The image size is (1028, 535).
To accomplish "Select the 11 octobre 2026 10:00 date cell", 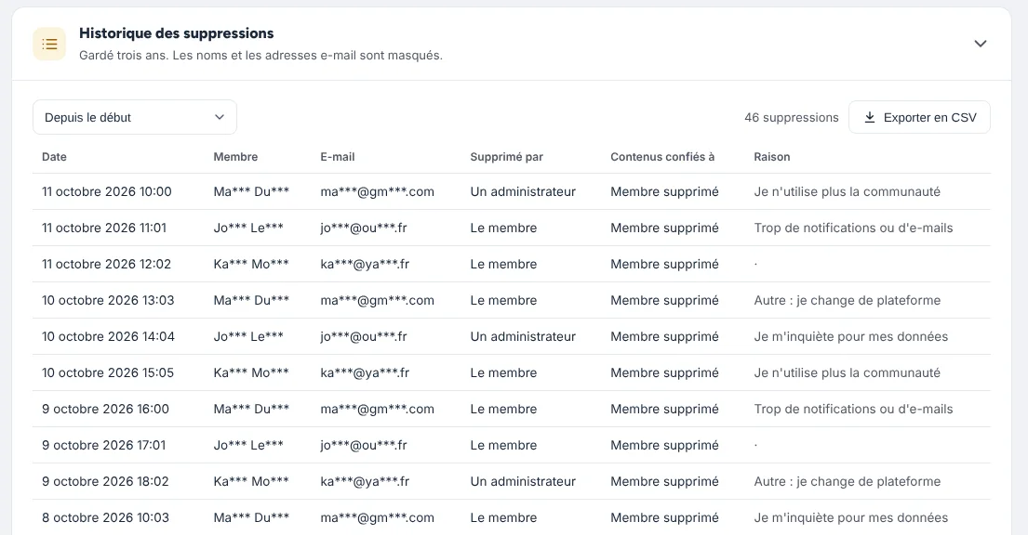I will tap(107, 192).
